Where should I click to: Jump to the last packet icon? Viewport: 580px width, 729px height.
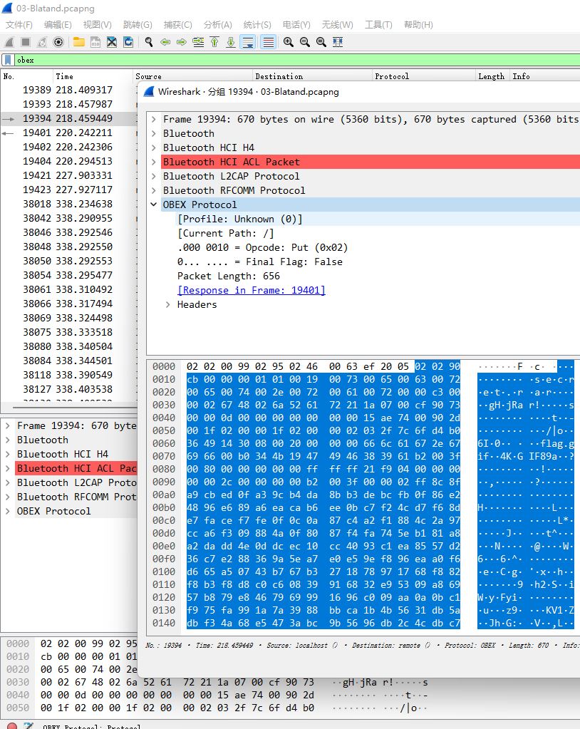tap(231, 42)
